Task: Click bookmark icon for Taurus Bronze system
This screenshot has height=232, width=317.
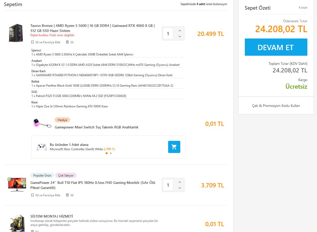Action: pyautogui.click(x=32, y=42)
